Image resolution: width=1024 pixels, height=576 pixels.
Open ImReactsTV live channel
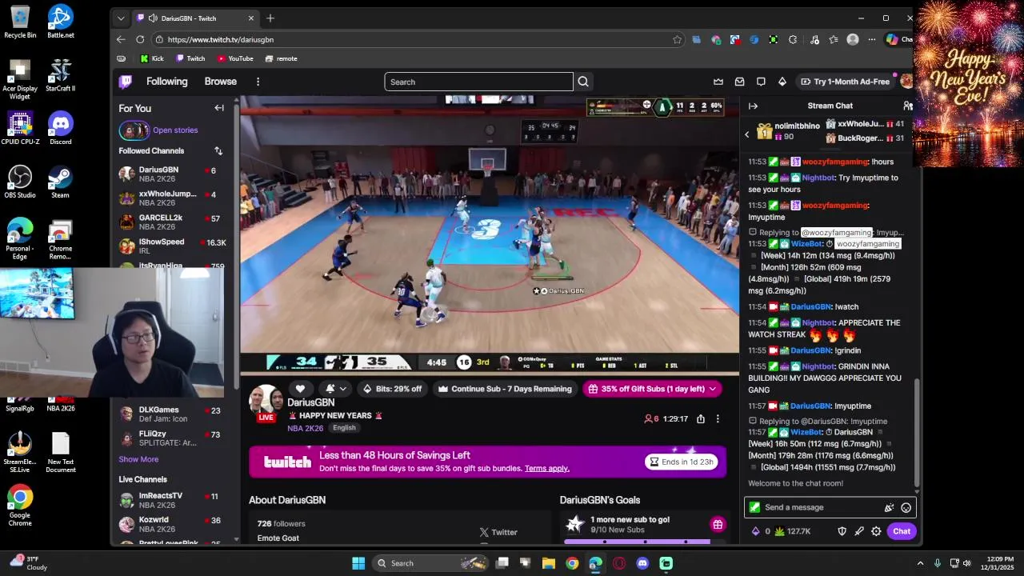coord(172,500)
